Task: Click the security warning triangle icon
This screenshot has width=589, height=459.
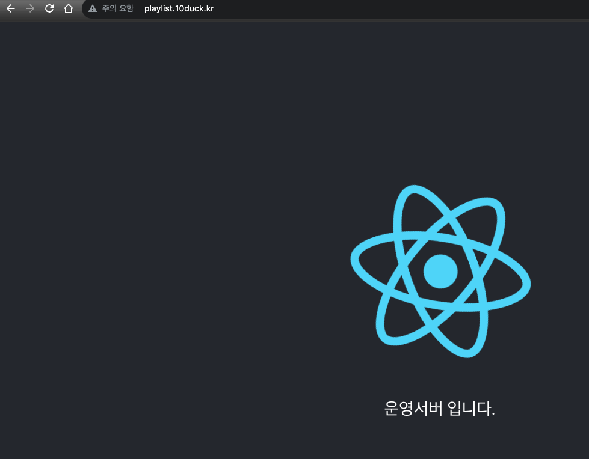Action: click(93, 8)
